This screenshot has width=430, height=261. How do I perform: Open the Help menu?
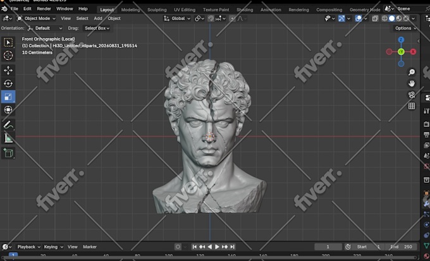[x=83, y=9]
